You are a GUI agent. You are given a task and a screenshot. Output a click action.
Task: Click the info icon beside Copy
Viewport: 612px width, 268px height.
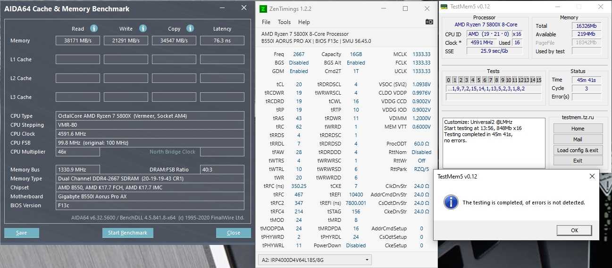tap(190, 28)
